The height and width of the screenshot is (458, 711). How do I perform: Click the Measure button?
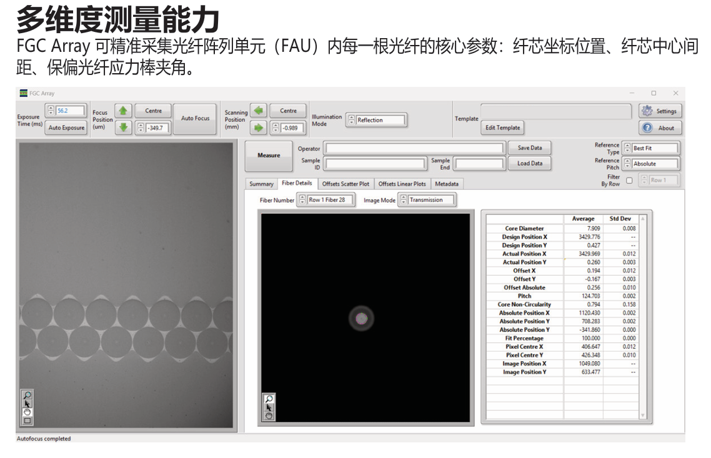pos(269,156)
